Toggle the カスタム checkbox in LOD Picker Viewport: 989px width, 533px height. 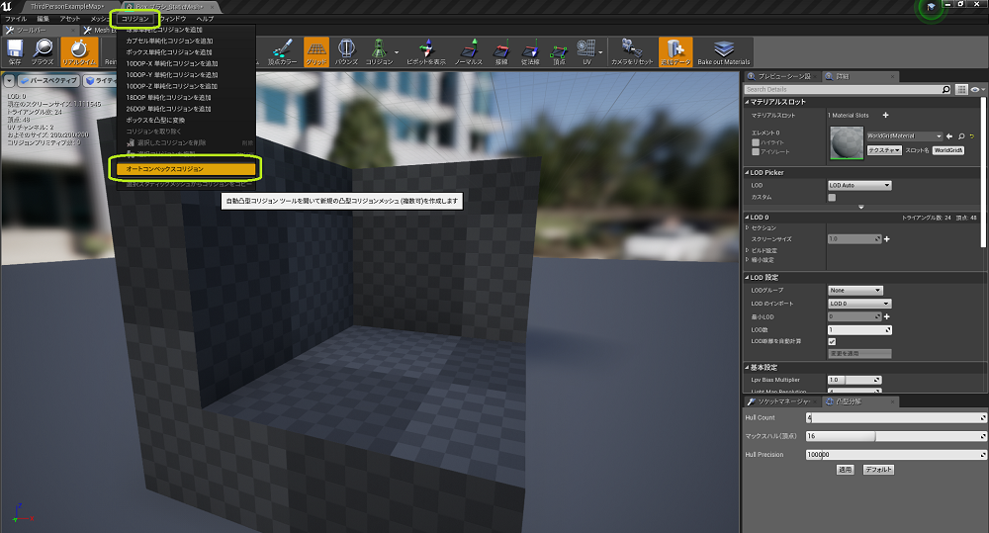point(832,198)
